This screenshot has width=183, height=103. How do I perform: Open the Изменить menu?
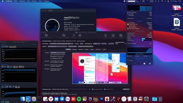click(x=22, y=1)
